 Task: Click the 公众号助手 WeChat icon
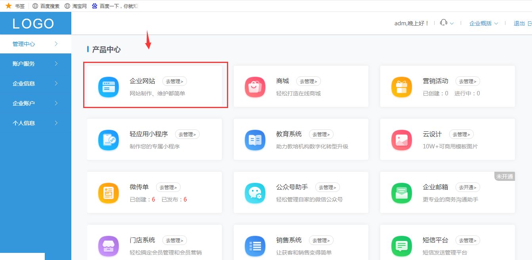255,193
